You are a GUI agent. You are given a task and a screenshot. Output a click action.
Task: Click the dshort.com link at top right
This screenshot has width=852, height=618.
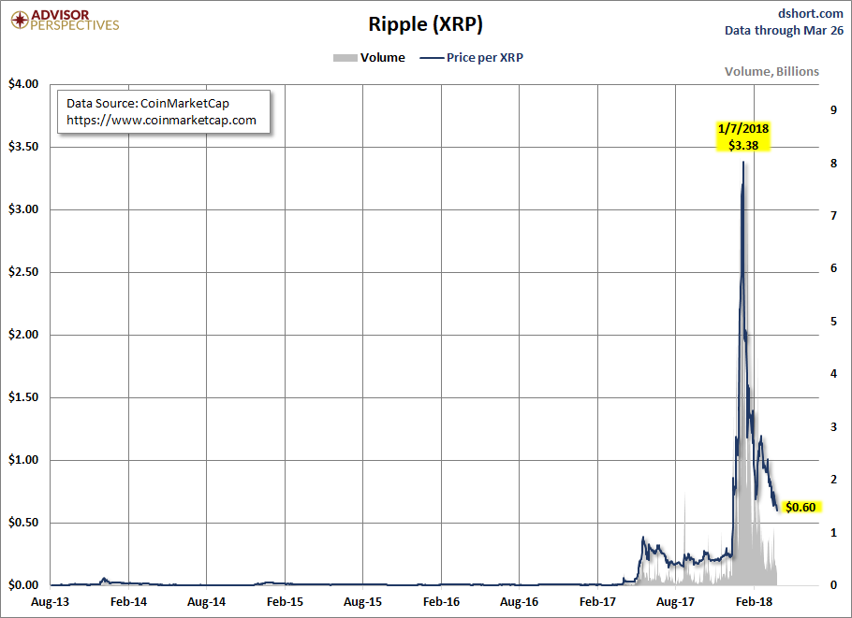811,14
